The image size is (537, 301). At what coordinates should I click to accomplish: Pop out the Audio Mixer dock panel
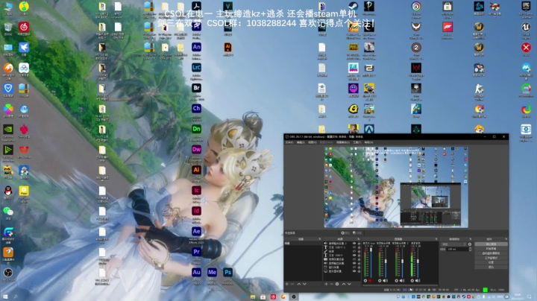point(436,239)
